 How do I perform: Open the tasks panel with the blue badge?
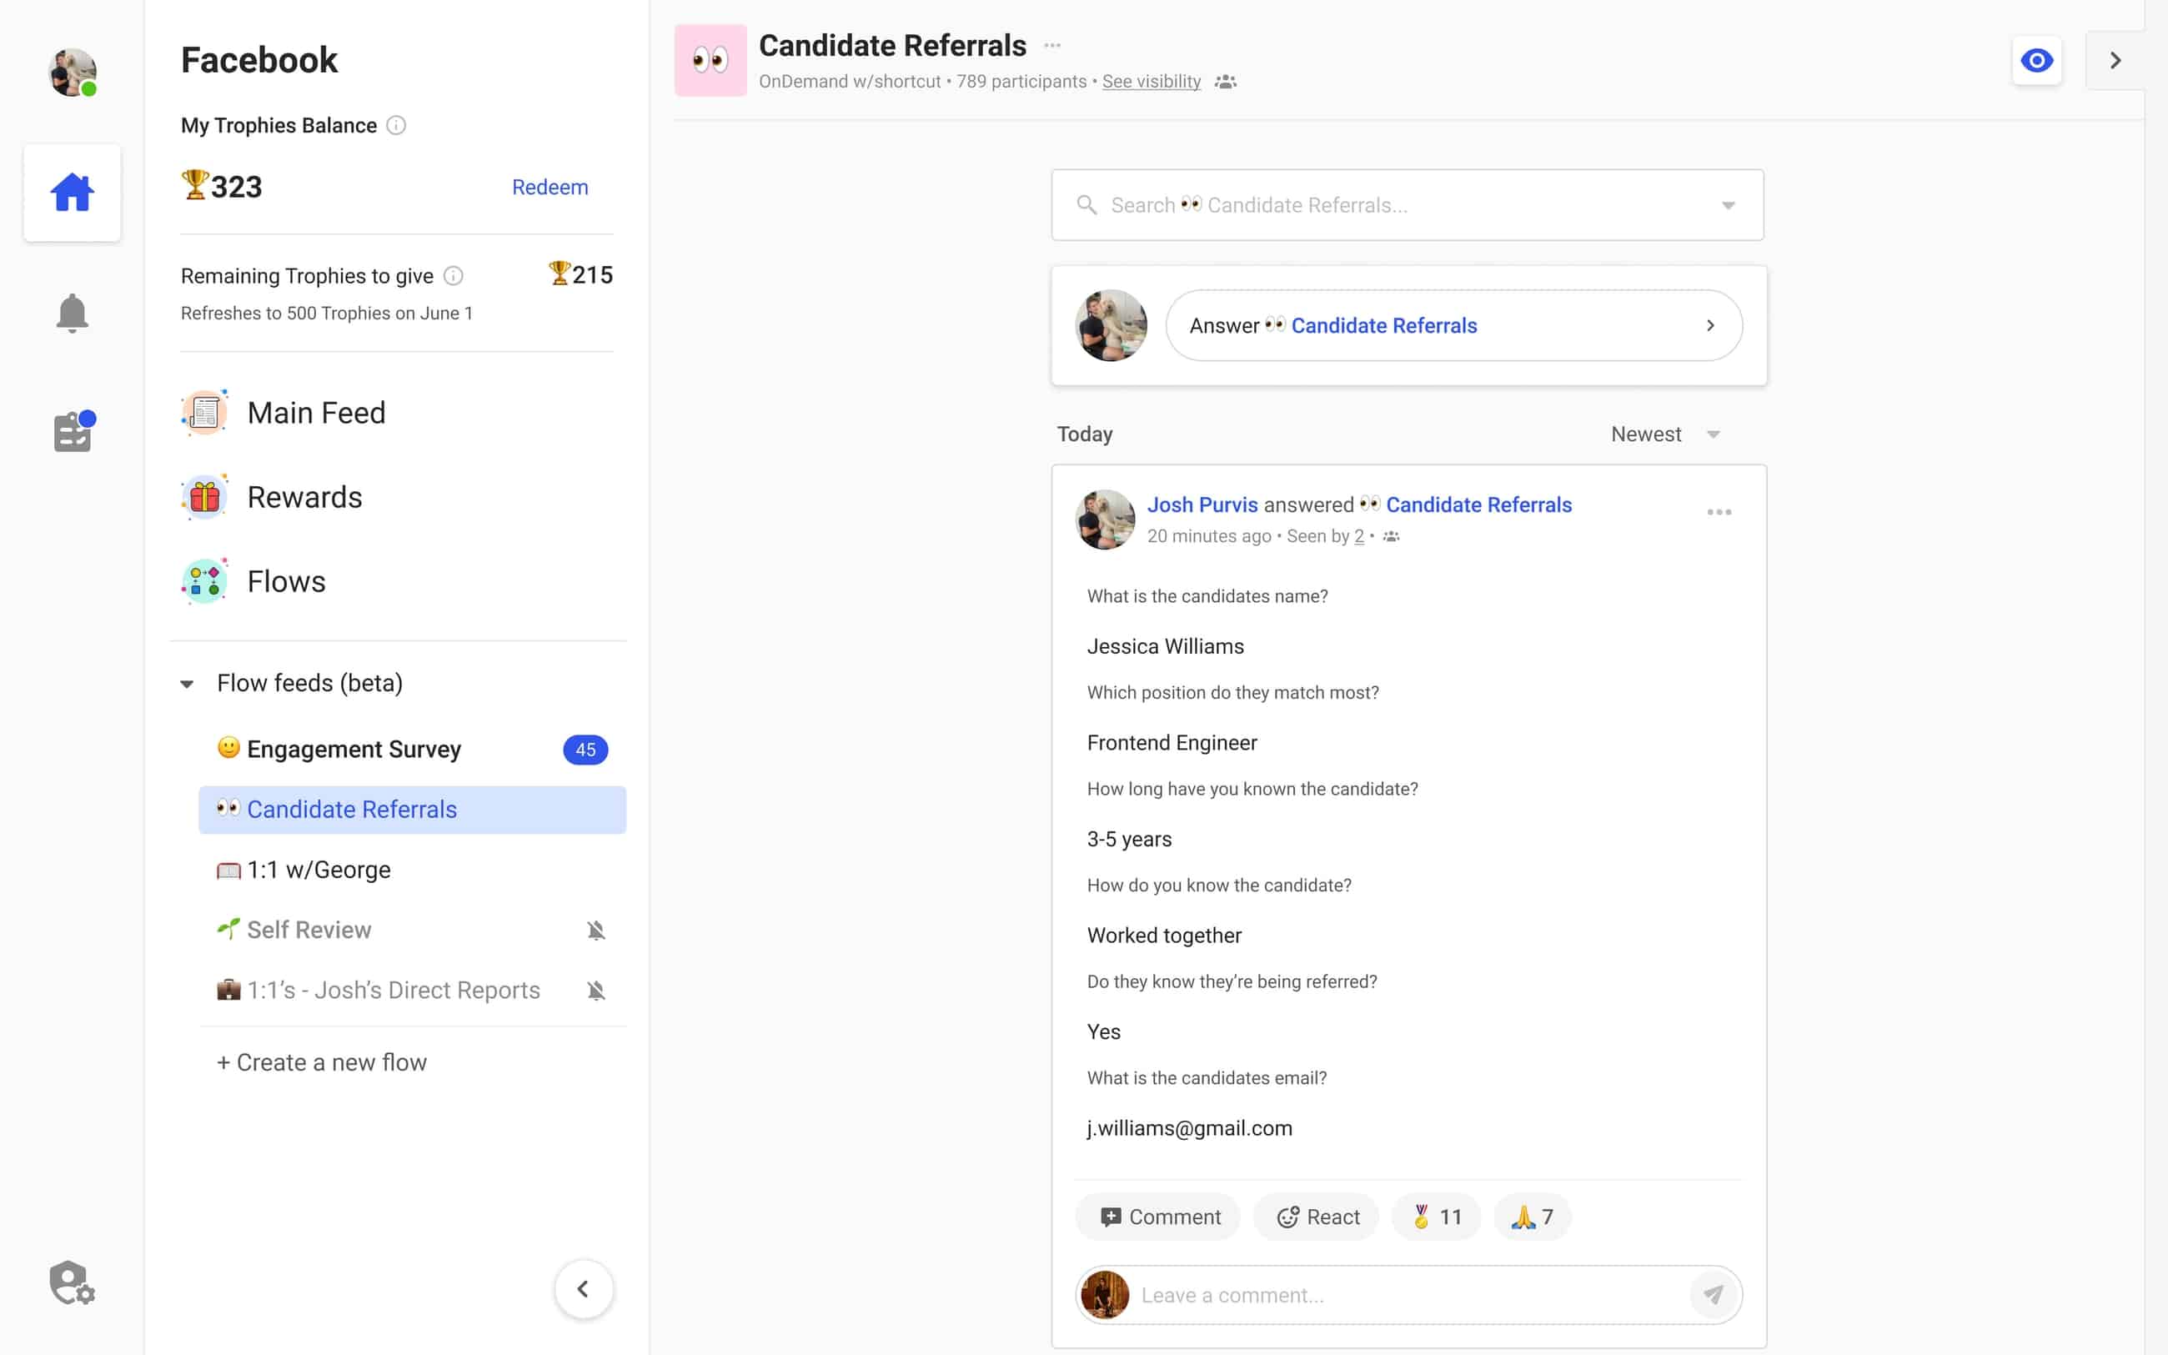coord(72,431)
